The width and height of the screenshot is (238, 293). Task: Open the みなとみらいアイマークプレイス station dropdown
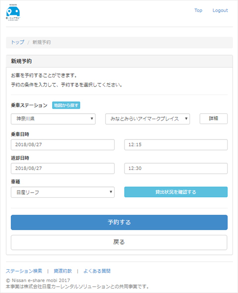148,119
